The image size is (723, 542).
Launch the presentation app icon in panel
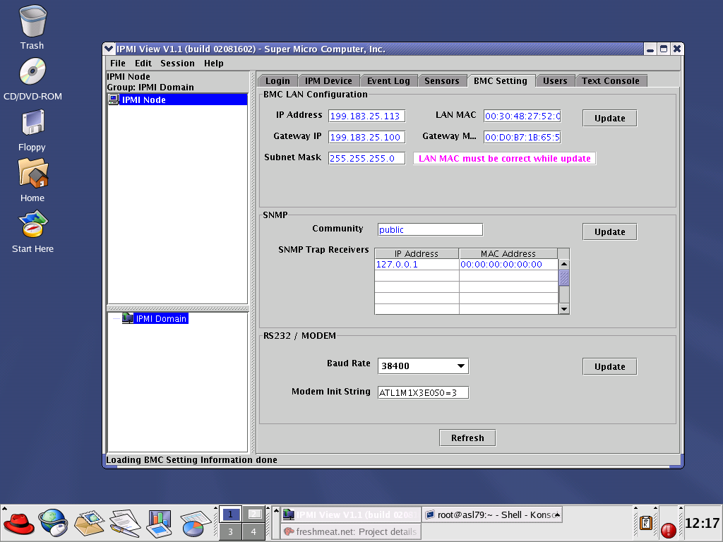159,524
